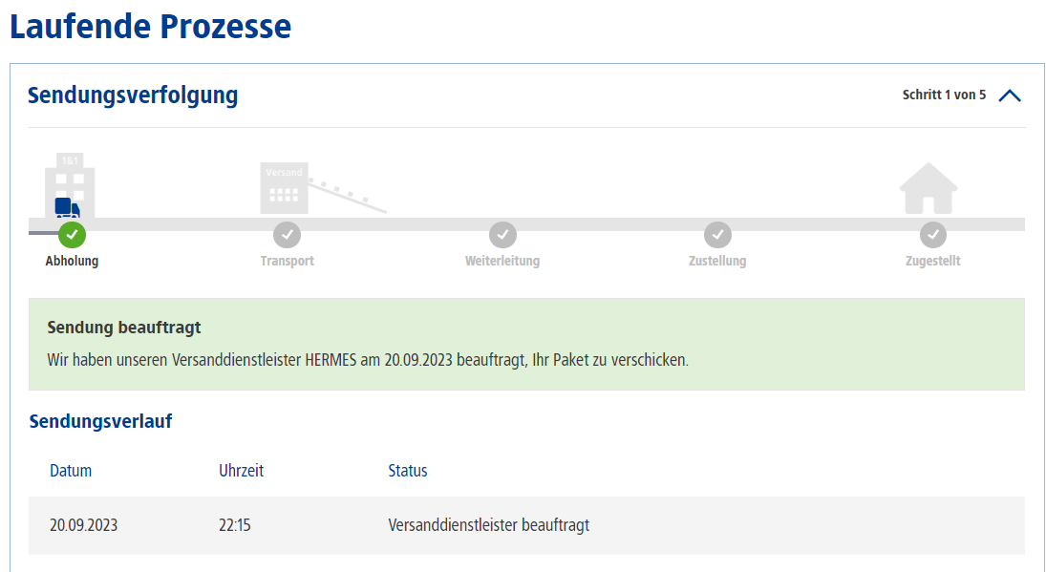Click the Zugestellt step checkmark circle
Viewport: 1046px width, 572px height.
[x=932, y=235]
